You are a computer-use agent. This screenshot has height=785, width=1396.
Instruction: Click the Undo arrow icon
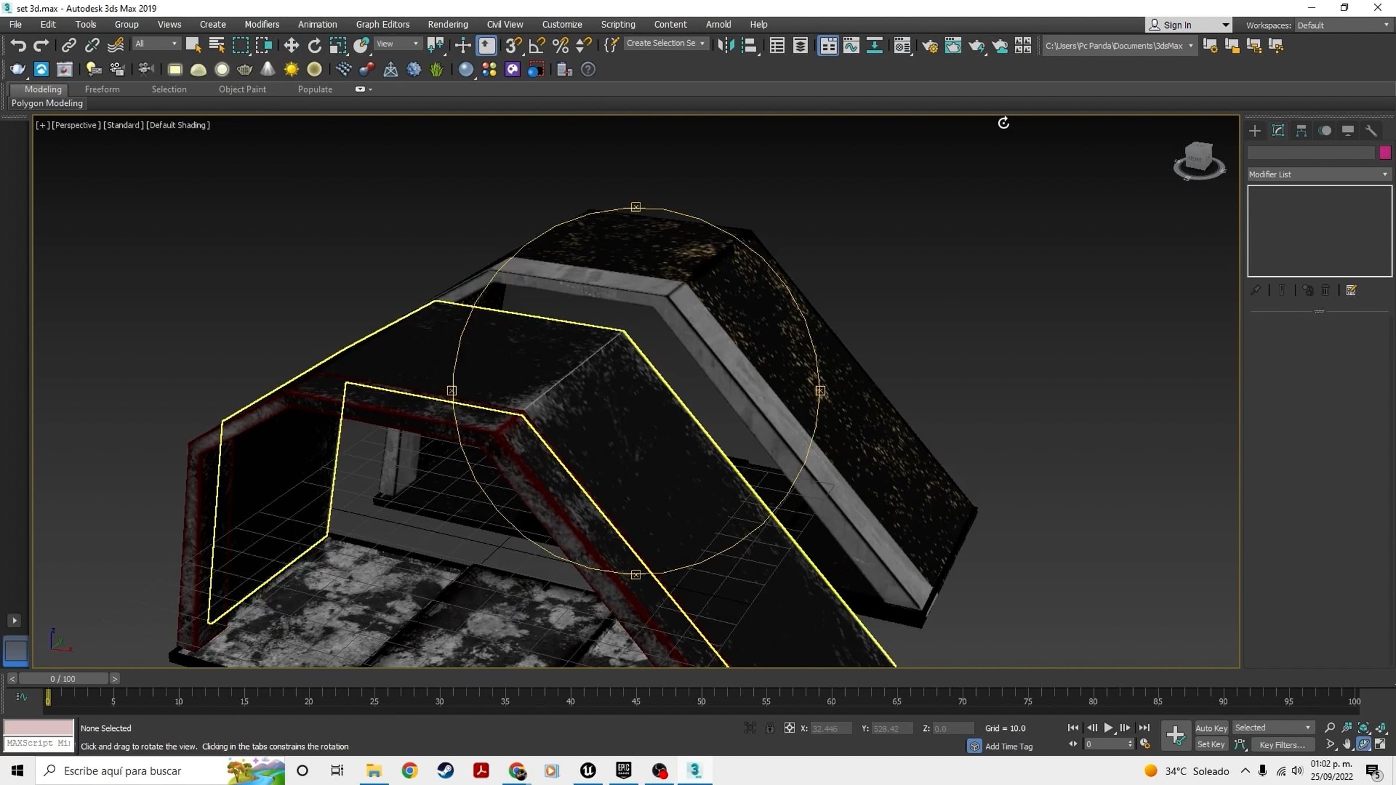18,45
